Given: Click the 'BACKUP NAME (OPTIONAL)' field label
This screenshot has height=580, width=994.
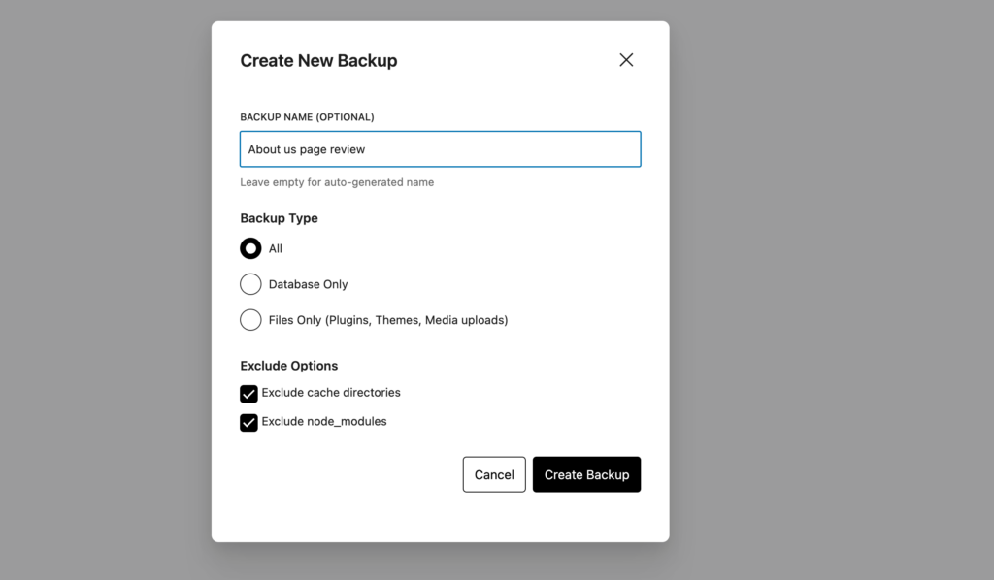Looking at the screenshot, I should click(x=307, y=117).
